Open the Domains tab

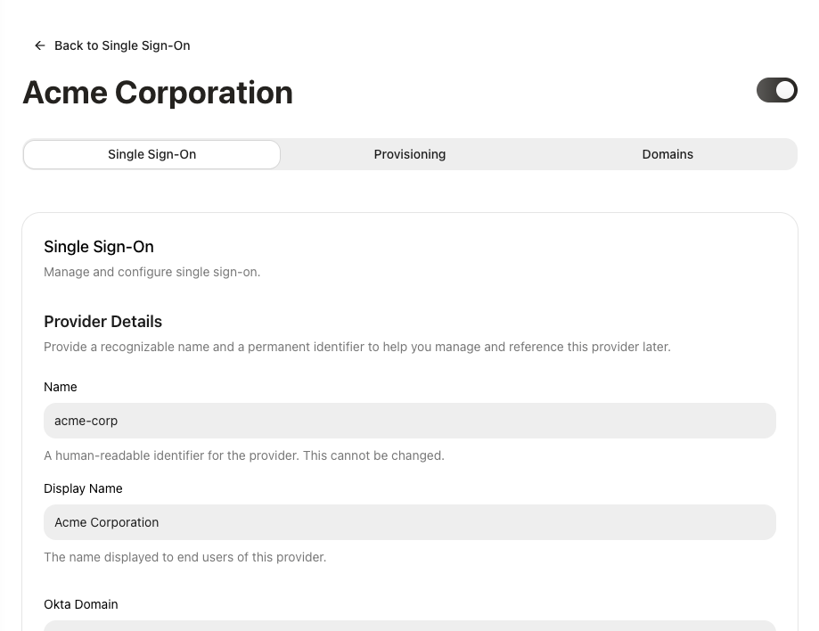[667, 154]
